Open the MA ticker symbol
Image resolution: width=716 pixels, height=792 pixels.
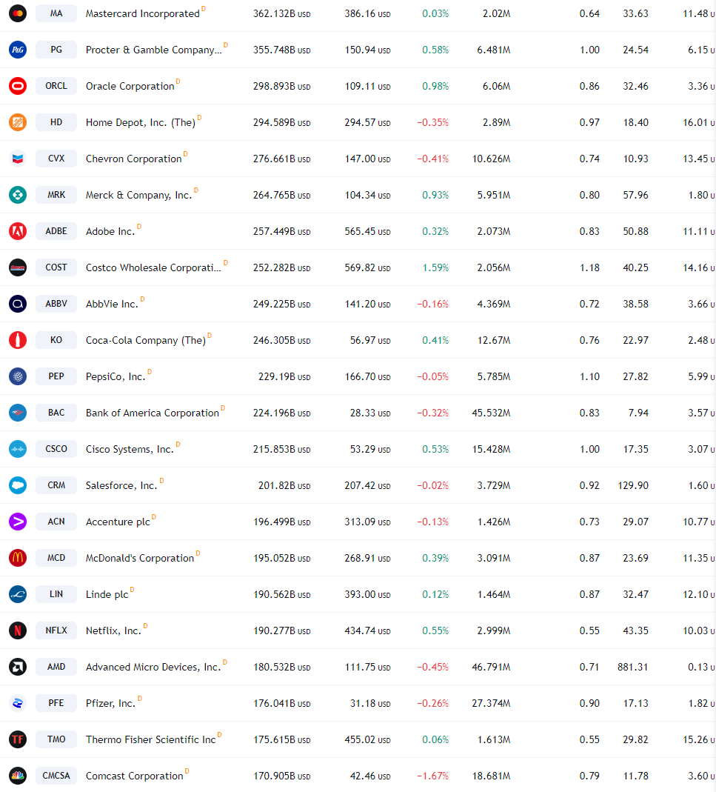point(56,13)
